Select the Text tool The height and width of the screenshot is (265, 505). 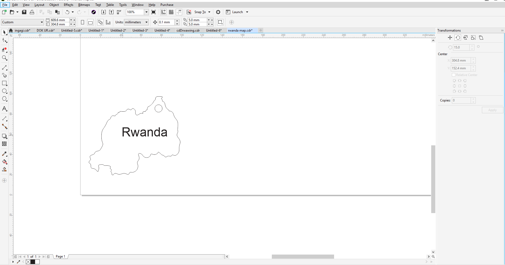(x=4, y=109)
